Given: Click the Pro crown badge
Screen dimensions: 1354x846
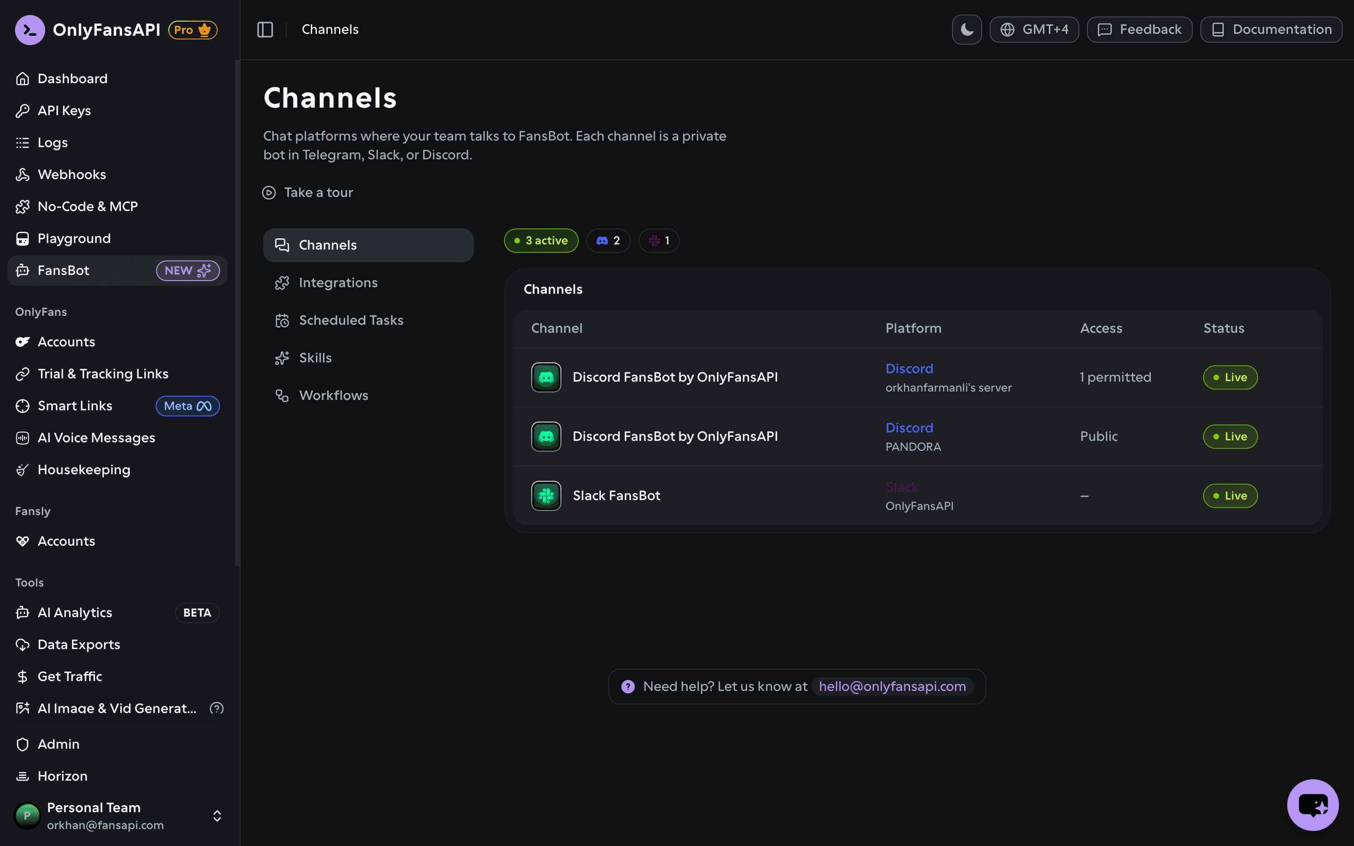Looking at the screenshot, I should (193, 30).
